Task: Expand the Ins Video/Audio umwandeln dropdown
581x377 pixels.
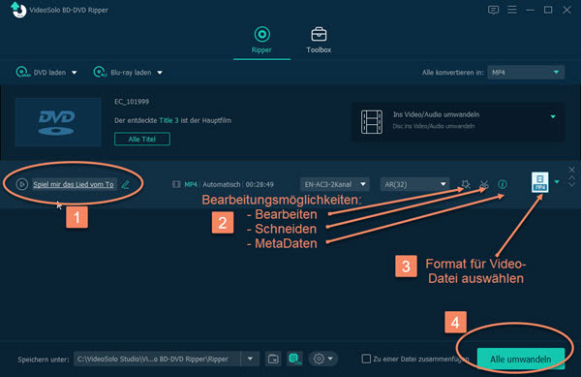Action: pos(553,116)
